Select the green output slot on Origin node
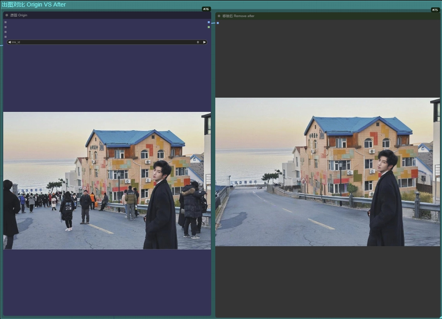Viewport: 442px width, 319px height. (x=209, y=27)
